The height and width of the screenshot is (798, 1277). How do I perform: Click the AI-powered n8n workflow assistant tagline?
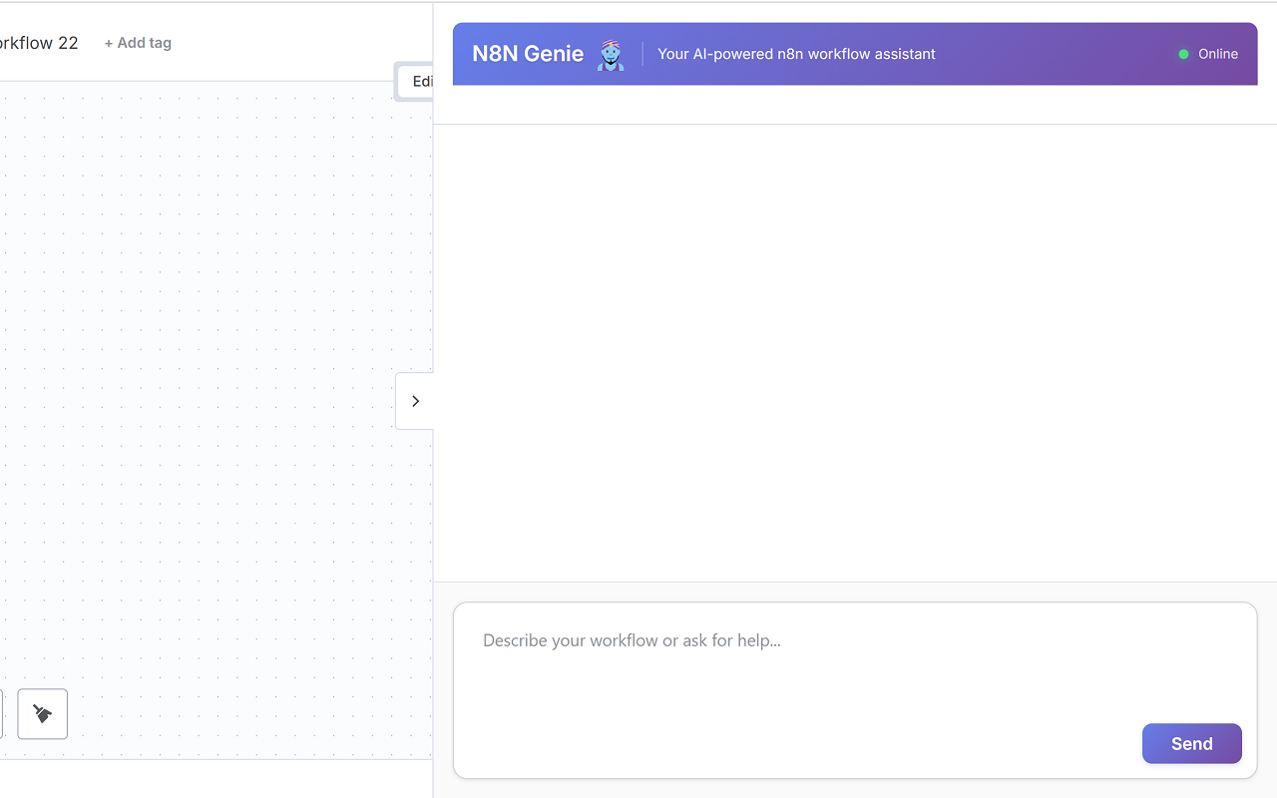coord(796,54)
